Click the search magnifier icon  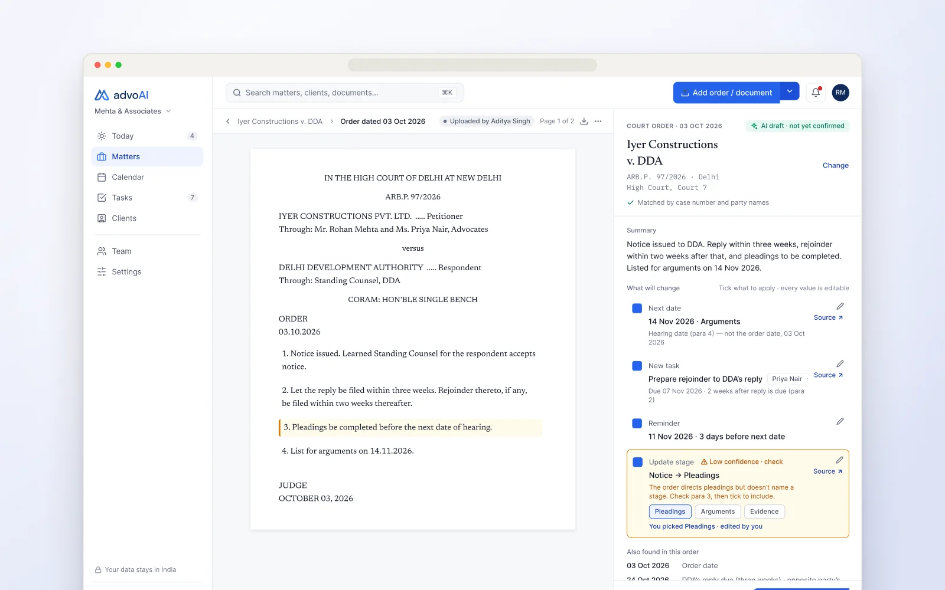(237, 93)
